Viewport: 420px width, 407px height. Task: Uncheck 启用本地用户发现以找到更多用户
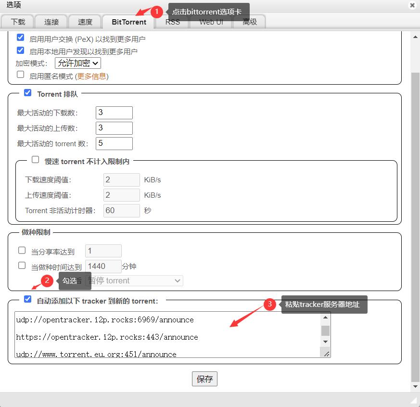click(20, 50)
